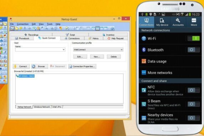This screenshot has width=204, height=136.
Task: Enable the Bluetooth switch
Action: click(x=194, y=50)
